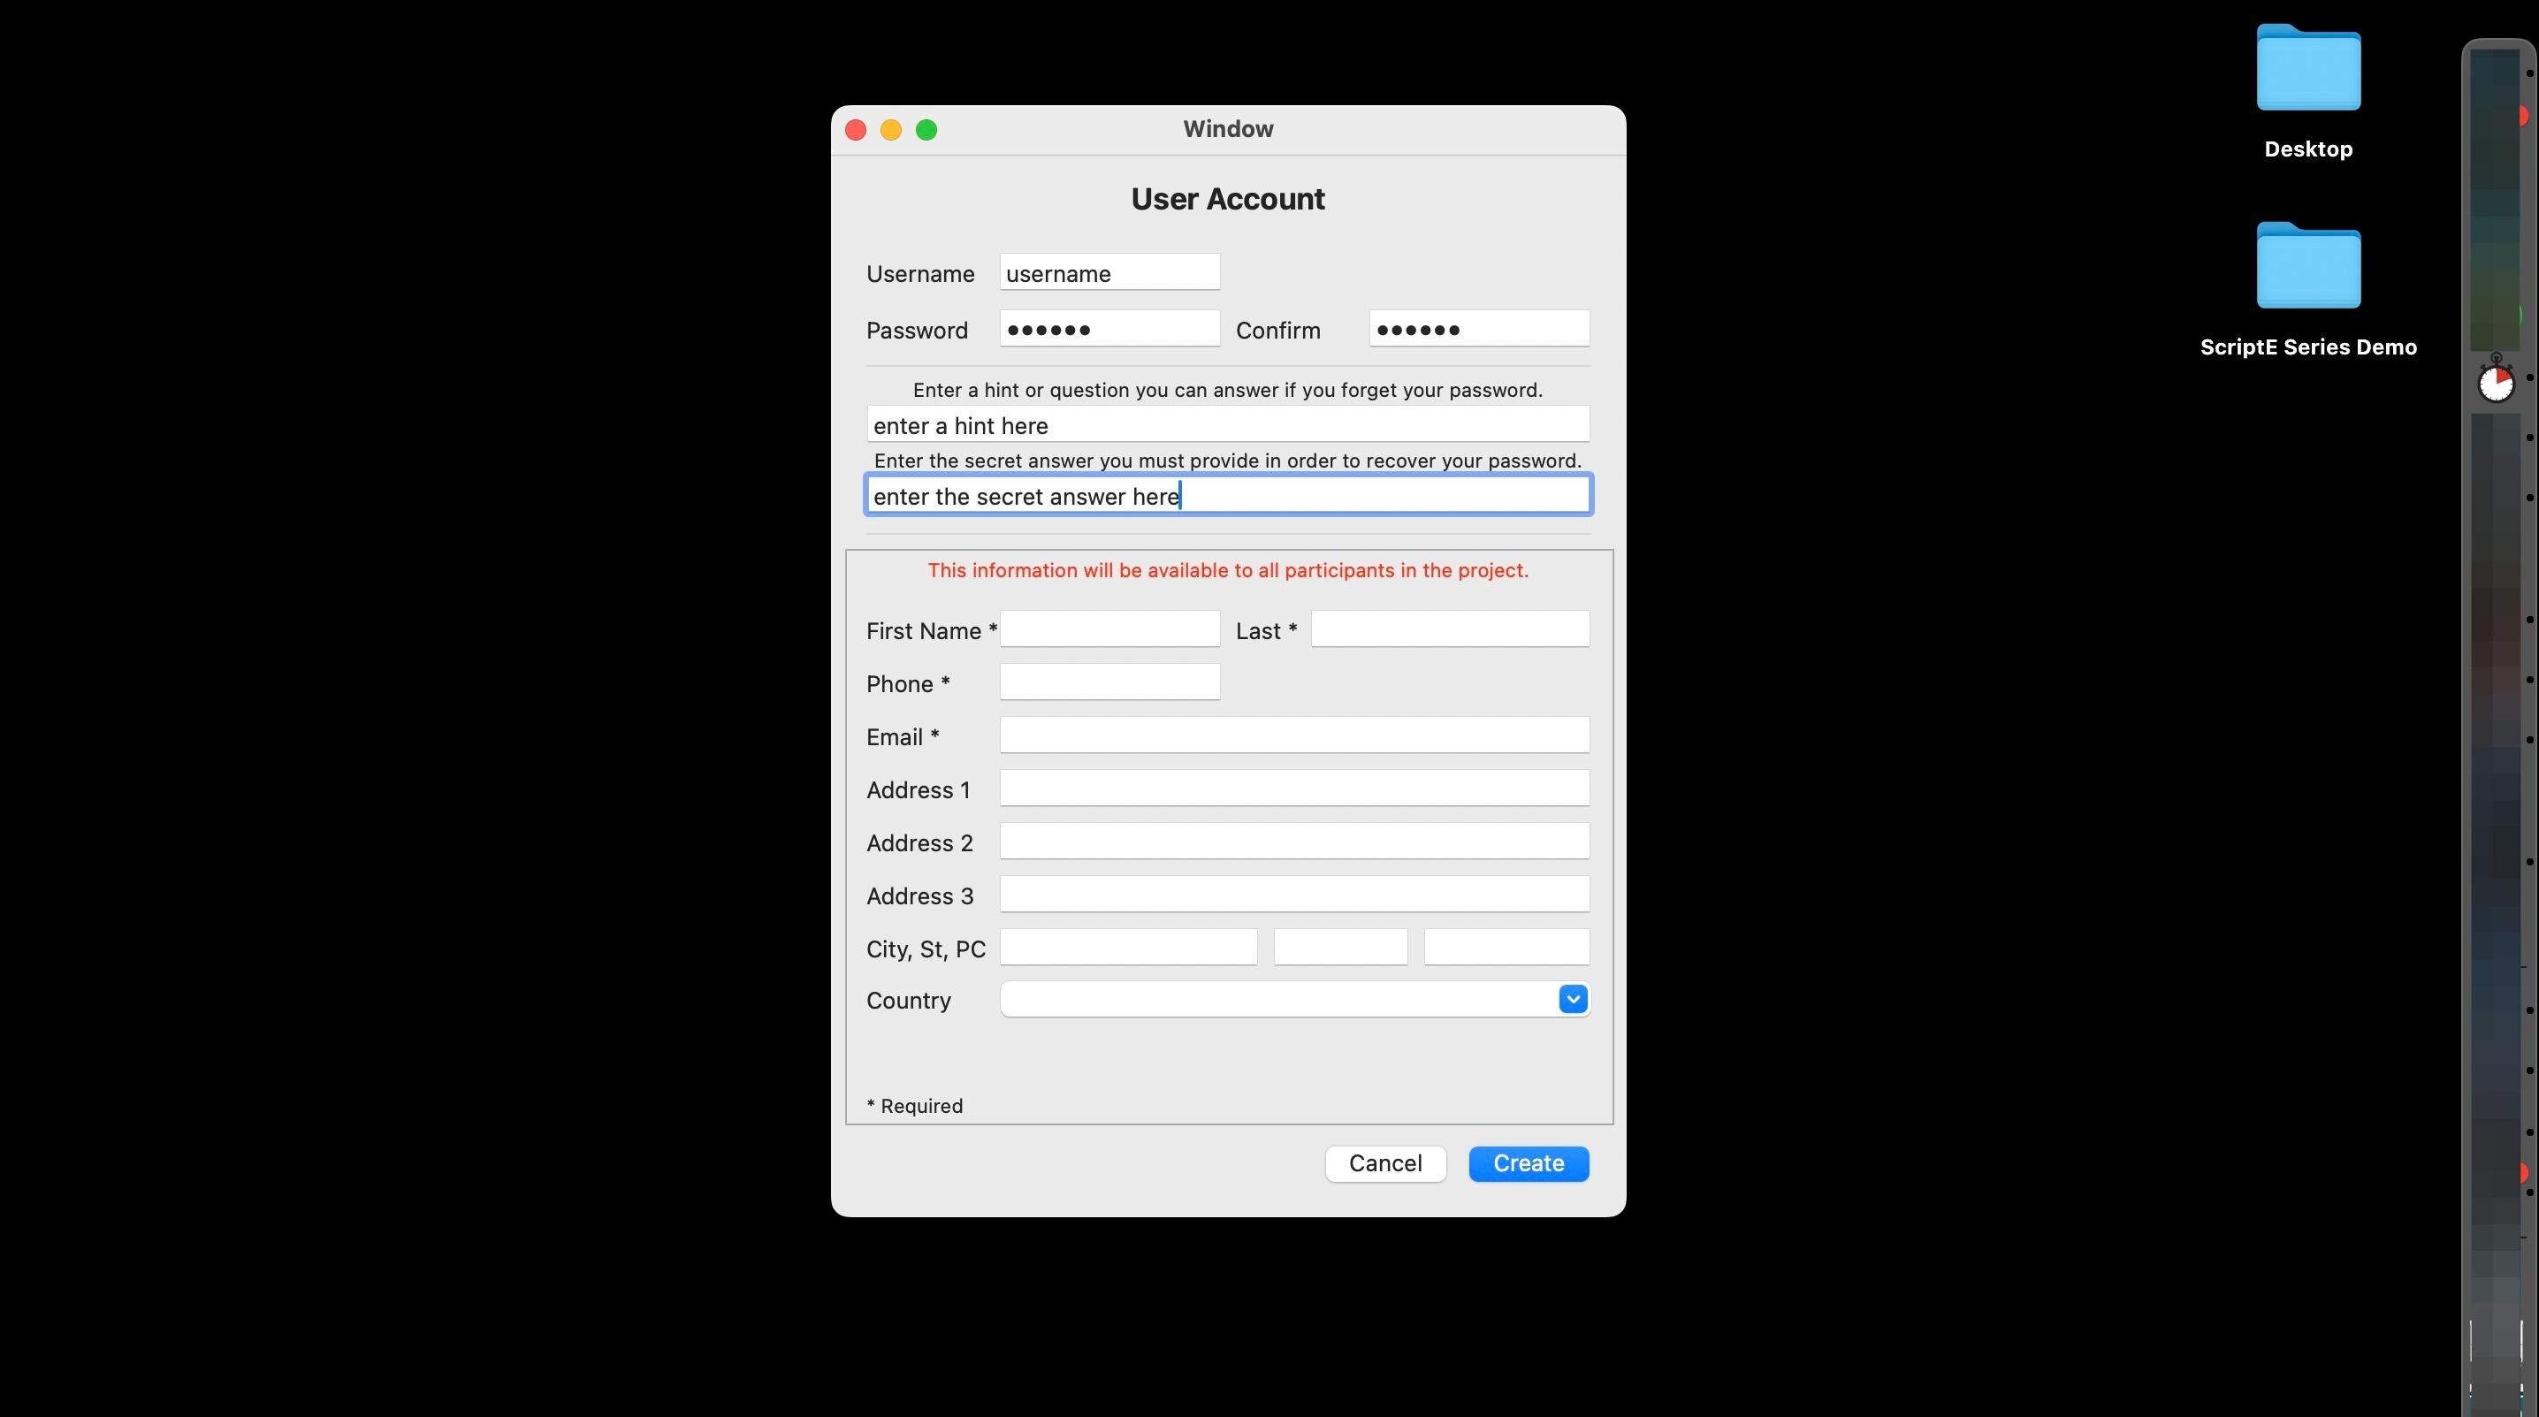Zoom the window with the green button
The image size is (2539, 1417).
click(x=926, y=130)
